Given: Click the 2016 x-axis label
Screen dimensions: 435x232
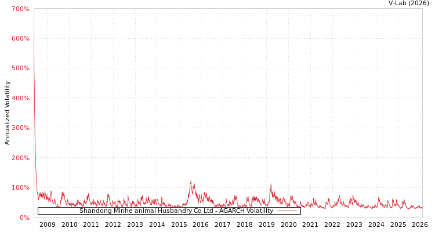Looking at the screenshot, I should [201, 224].
